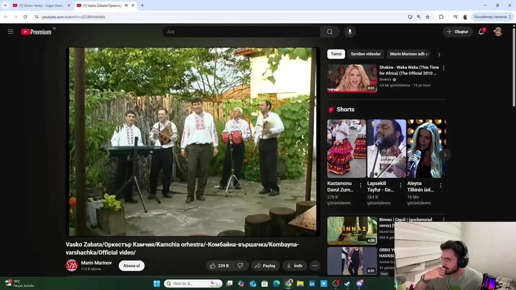Open YouTube notifications bell
The width and height of the screenshot is (516, 290).
pos(481,32)
